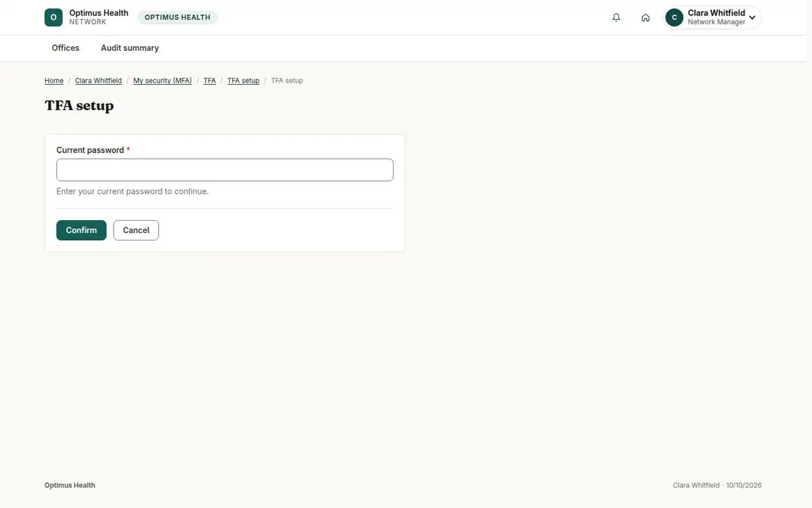Click the Home breadcrumb link
Image resolution: width=812 pixels, height=508 pixels.
(x=54, y=81)
